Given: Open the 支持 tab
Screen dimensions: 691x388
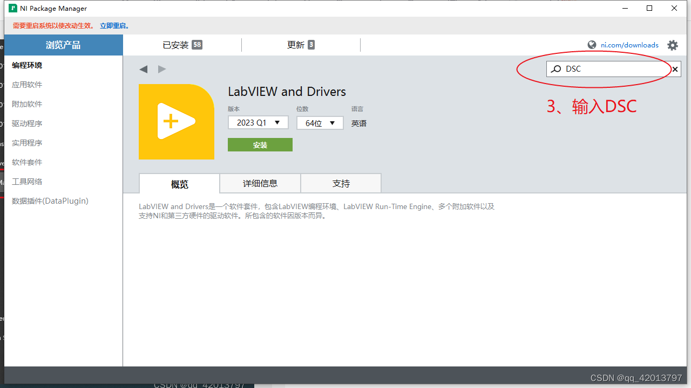Looking at the screenshot, I should click(341, 183).
